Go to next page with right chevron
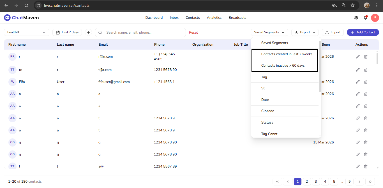383x188 pixels. 359,181
